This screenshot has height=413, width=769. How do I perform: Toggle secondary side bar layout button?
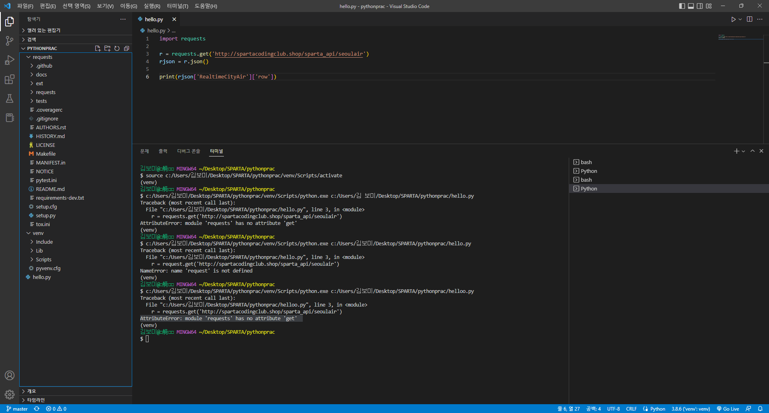(700, 6)
